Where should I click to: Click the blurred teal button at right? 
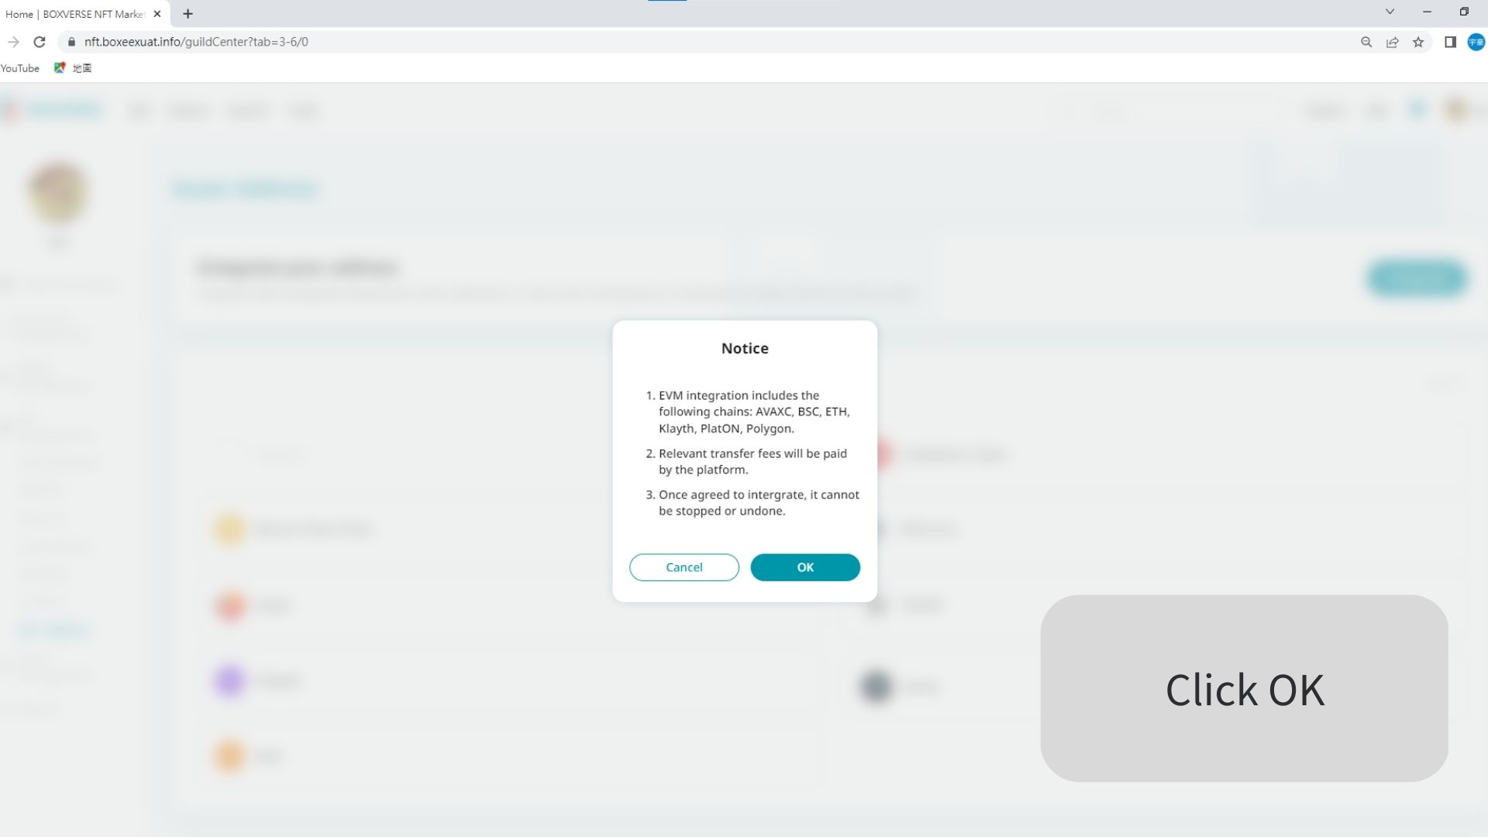pos(1417,278)
